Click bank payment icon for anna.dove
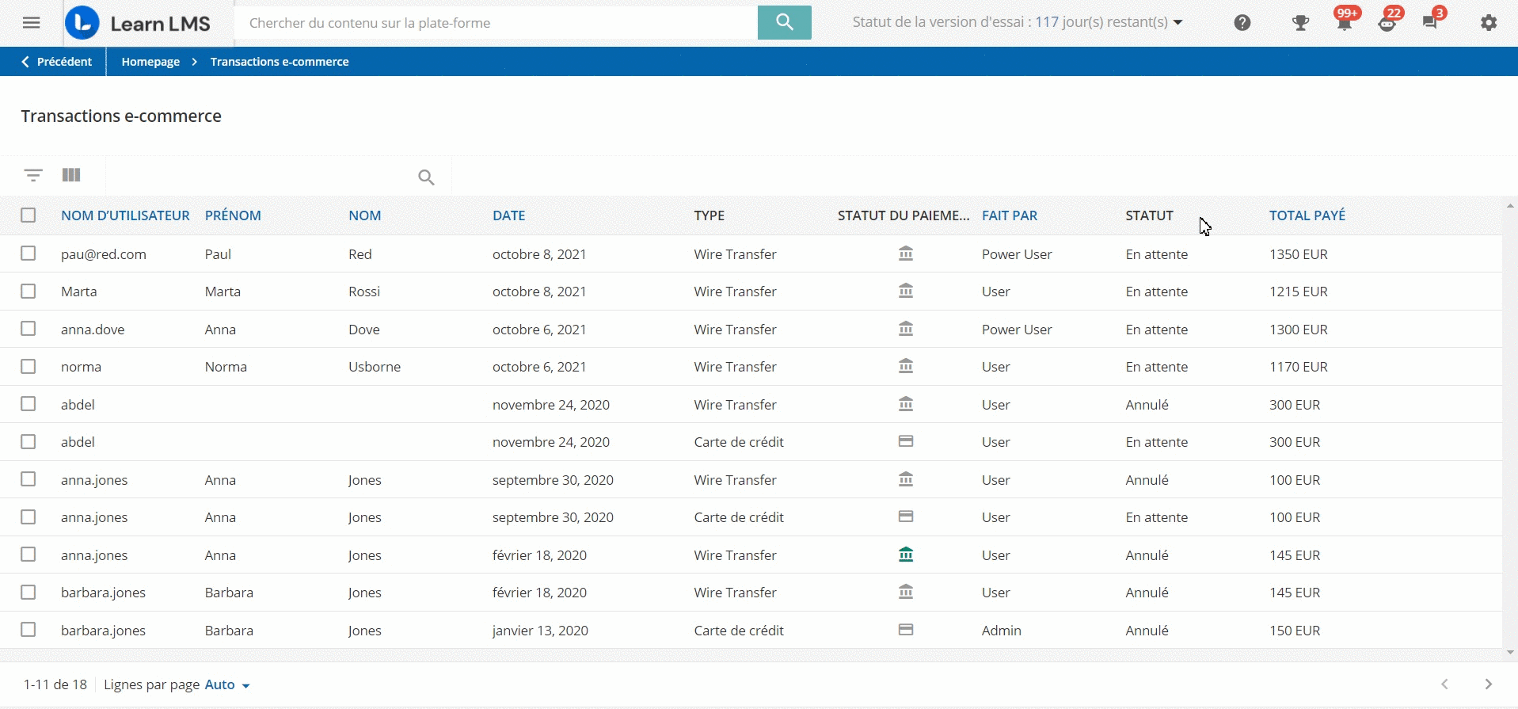The height and width of the screenshot is (709, 1518). [x=906, y=329]
